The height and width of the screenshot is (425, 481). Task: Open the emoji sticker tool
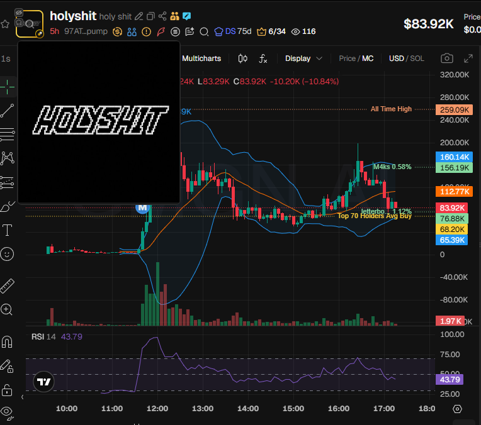8,254
